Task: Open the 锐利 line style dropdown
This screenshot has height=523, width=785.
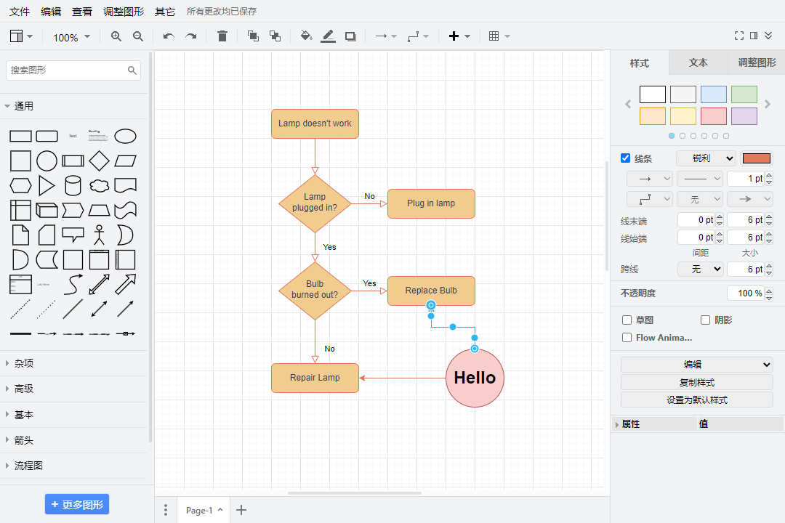Action: [706, 158]
